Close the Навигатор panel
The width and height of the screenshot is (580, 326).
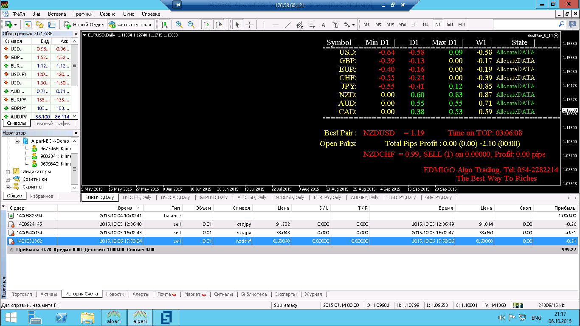(x=76, y=133)
